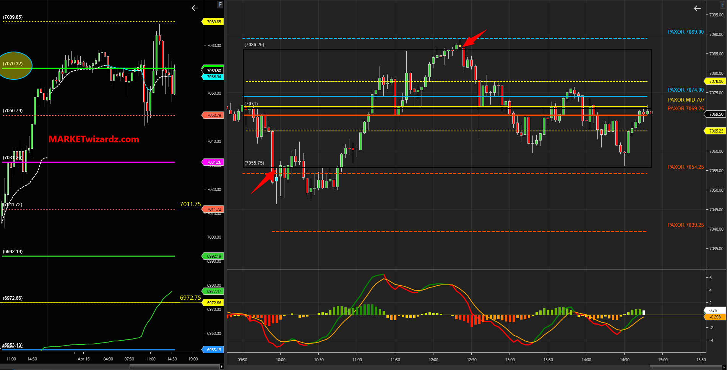Screen dimensions: 727x370
Task: Click the MARKETwizardz.com watermark text
Action: 94,139
